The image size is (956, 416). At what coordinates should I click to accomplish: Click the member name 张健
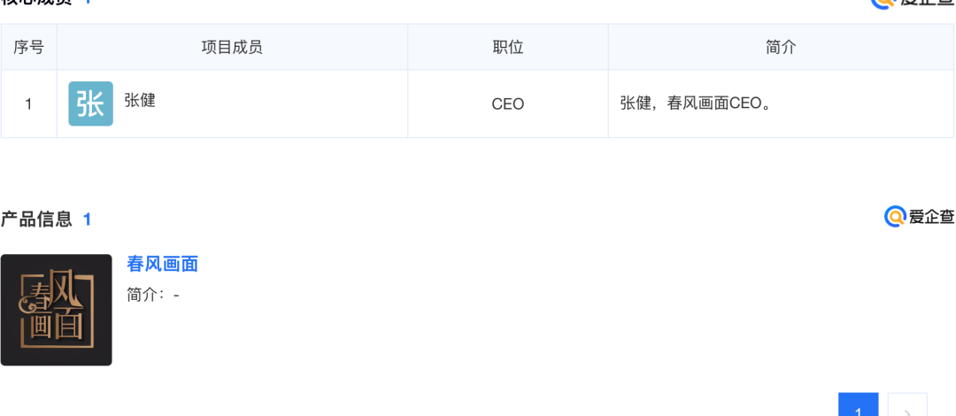(x=140, y=101)
